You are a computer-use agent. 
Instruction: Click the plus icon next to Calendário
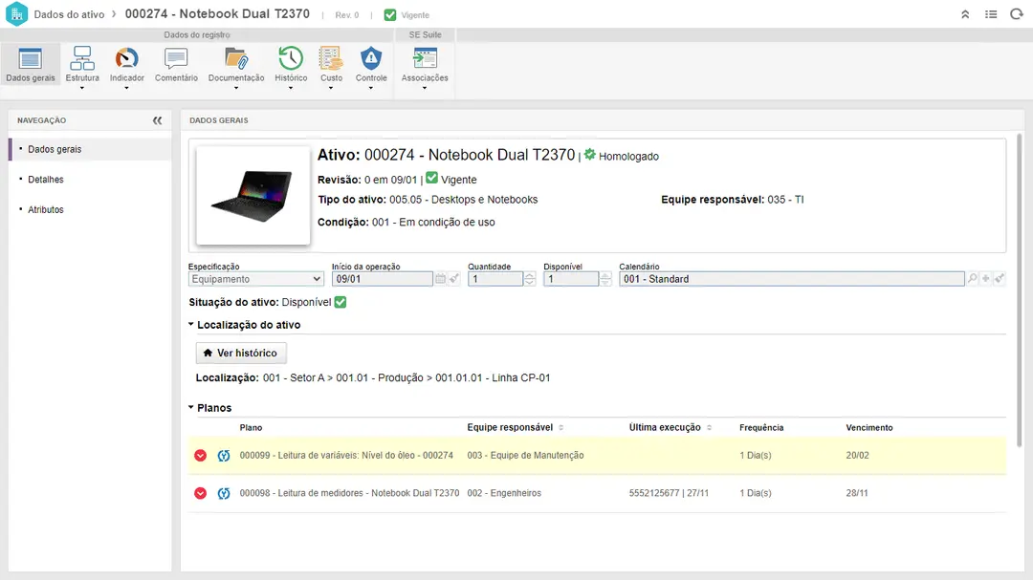(985, 278)
